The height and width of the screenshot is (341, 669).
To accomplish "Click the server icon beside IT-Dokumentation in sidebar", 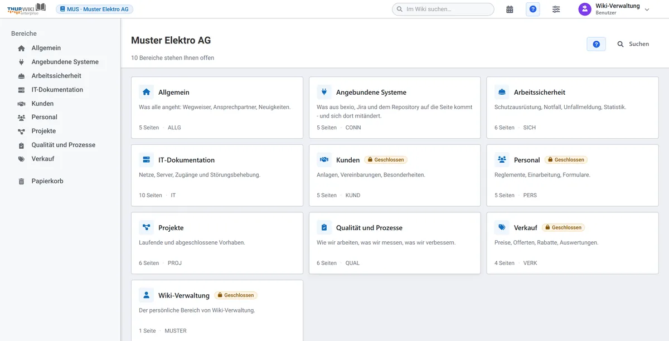I will 22,90.
